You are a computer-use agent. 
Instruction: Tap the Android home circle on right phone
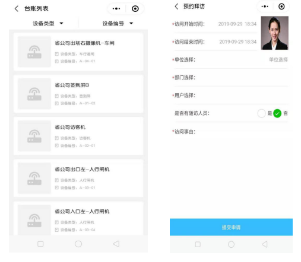pyautogui.click(x=231, y=244)
